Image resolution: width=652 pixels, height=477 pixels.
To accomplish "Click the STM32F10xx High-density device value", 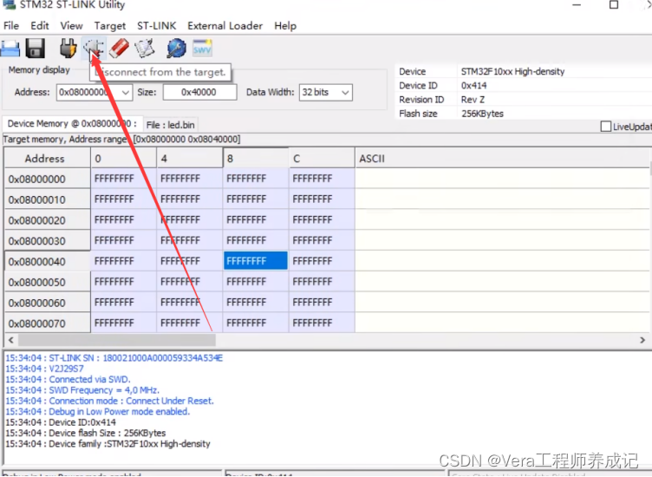I will (x=512, y=71).
